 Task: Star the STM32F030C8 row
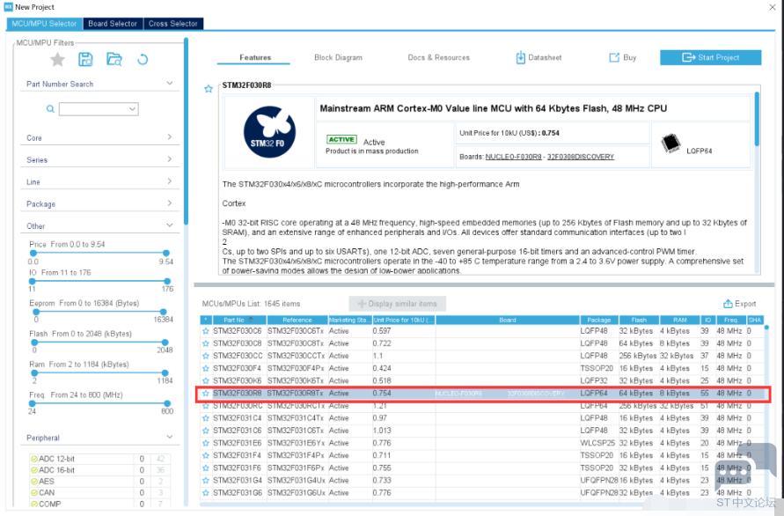(x=206, y=343)
